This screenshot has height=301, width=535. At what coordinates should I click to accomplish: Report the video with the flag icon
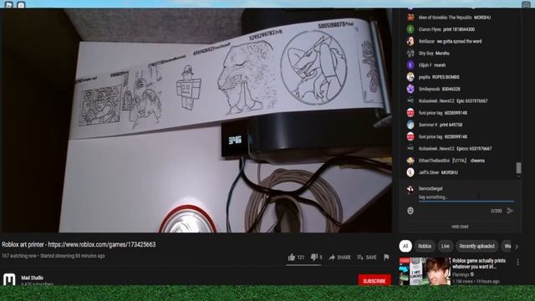pos(386,258)
